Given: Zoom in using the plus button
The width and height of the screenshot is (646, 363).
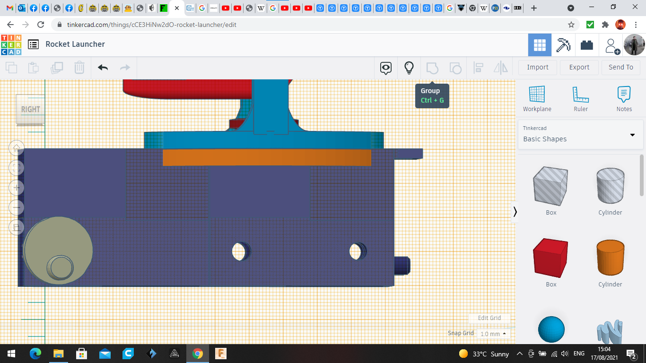Looking at the screenshot, I should click(17, 188).
